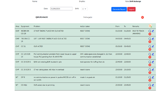166x111 pixels.
Task: Click the round clock icon in CC 105 SCR 10 row
Action: point(150,54)
